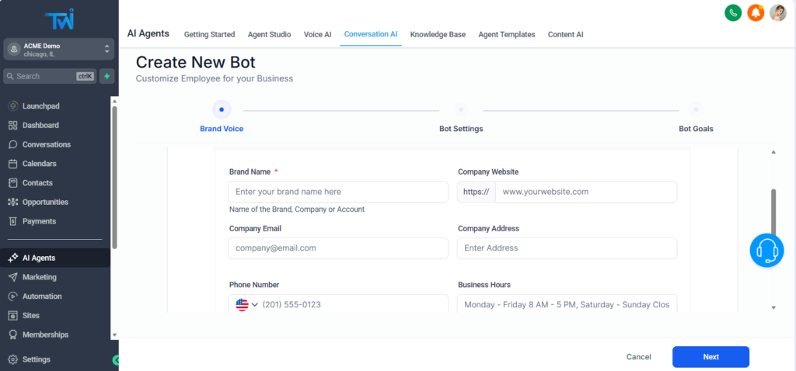Screen dimensions: 796x371
Task: Click the Company Email input field
Action: coord(338,248)
